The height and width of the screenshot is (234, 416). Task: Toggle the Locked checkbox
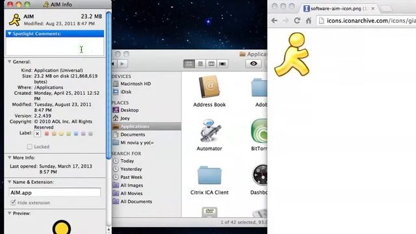point(29,146)
